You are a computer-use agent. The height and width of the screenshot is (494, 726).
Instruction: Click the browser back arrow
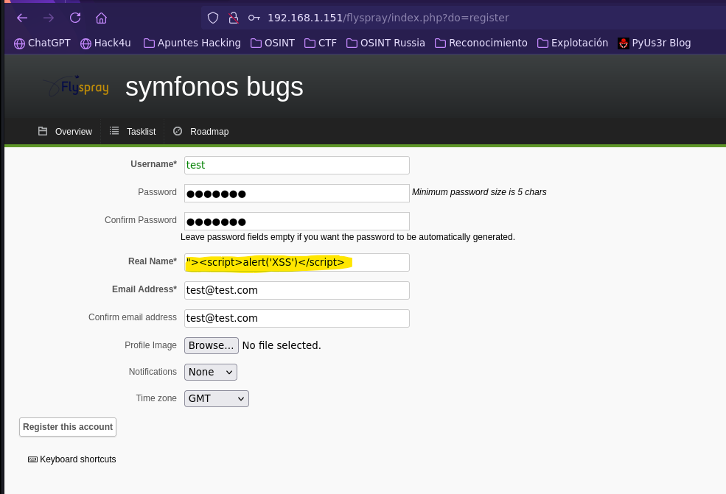[22, 18]
